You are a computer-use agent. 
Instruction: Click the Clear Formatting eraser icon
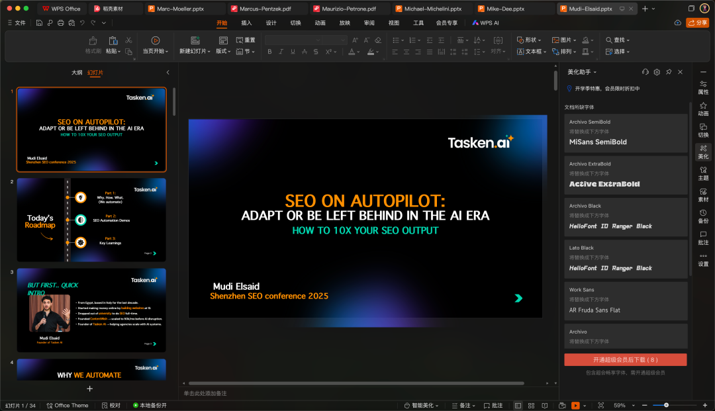tap(378, 40)
